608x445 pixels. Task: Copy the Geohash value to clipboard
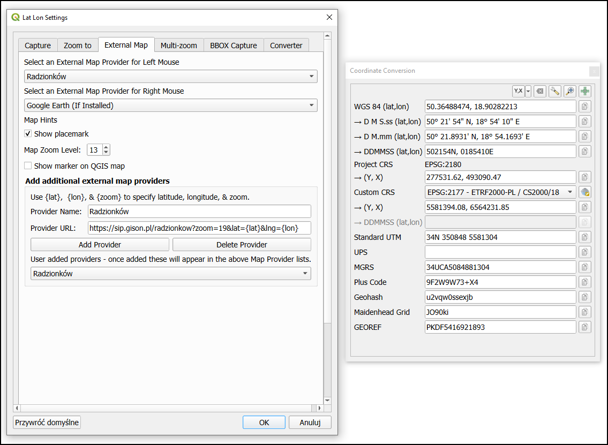tap(585, 297)
